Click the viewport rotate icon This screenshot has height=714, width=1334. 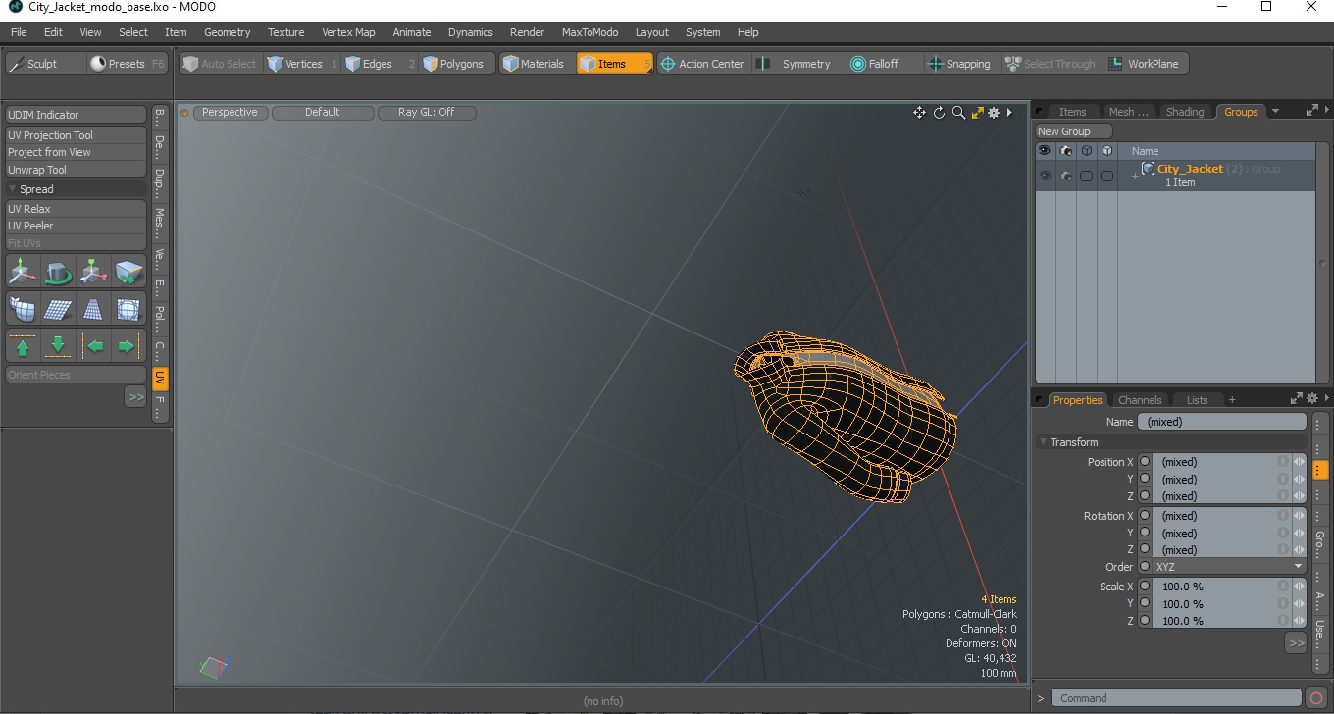coord(939,113)
